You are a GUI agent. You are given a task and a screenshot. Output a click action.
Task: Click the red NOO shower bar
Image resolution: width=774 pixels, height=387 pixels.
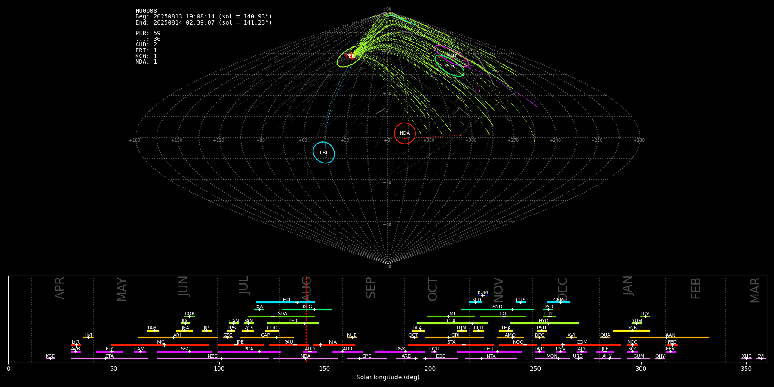pyautogui.click(x=518, y=344)
